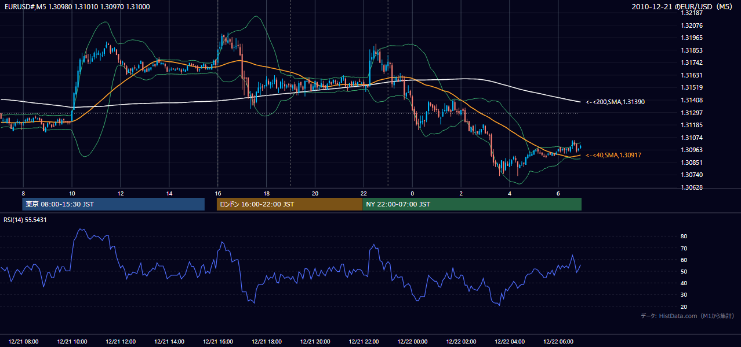The width and height of the screenshot is (741, 347).
Task: Click price axis label 1.31519
Action: (x=692, y=87)
